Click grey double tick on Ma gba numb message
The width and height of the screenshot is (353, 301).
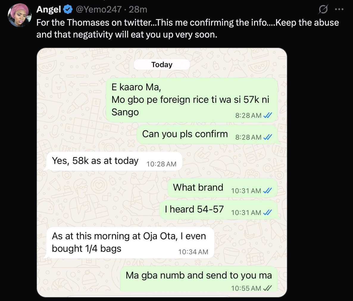tap(268, 288)
